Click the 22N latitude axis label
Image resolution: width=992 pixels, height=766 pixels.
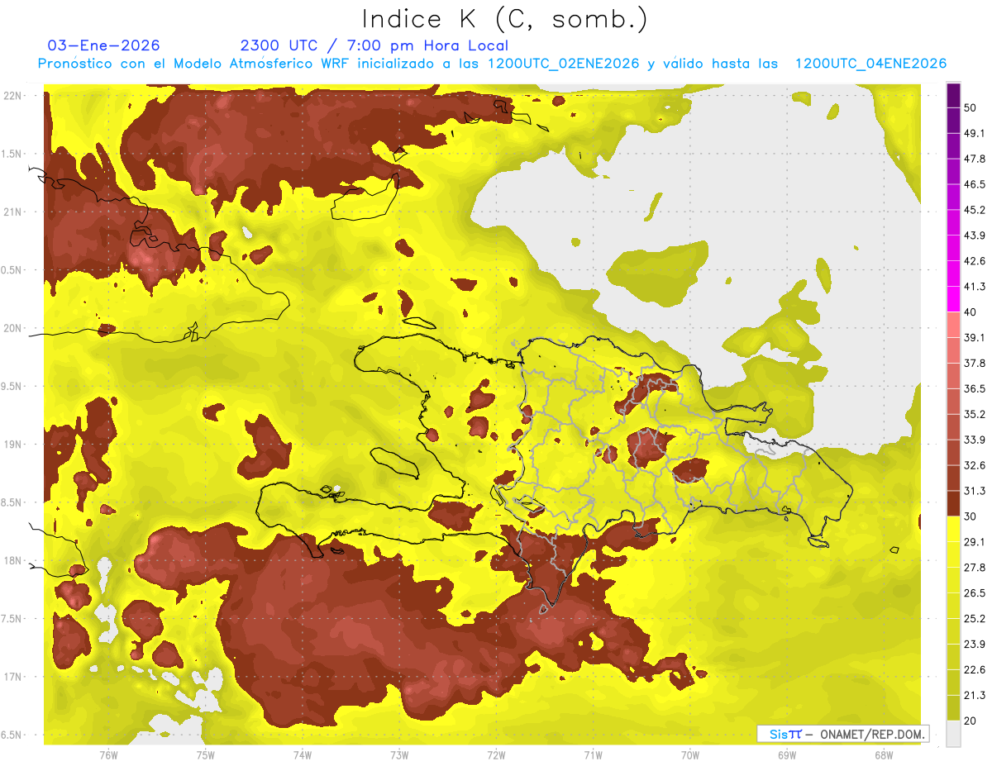click(x=13, y=96)
